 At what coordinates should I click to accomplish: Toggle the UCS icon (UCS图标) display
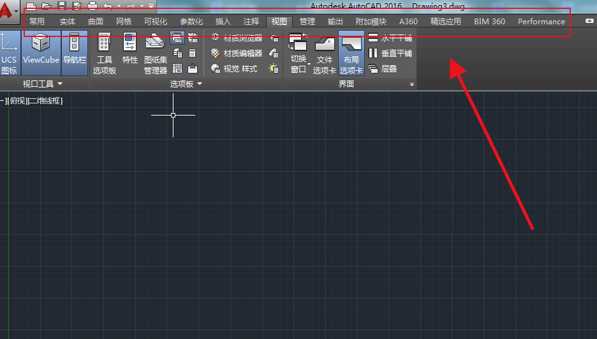point(9,54)
